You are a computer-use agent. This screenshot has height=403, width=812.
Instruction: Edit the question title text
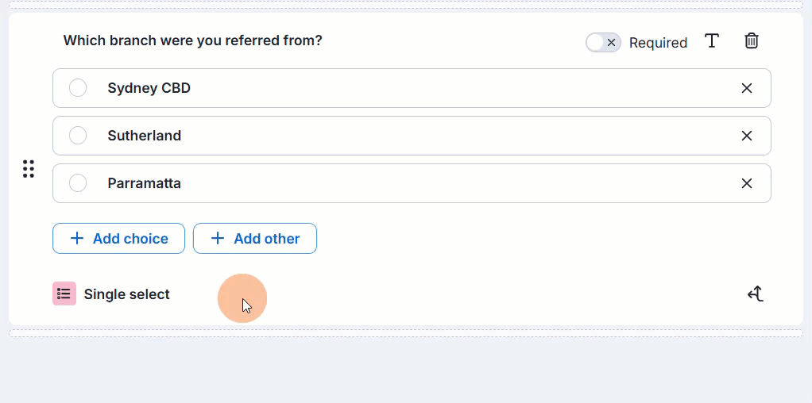pos(192,40)
